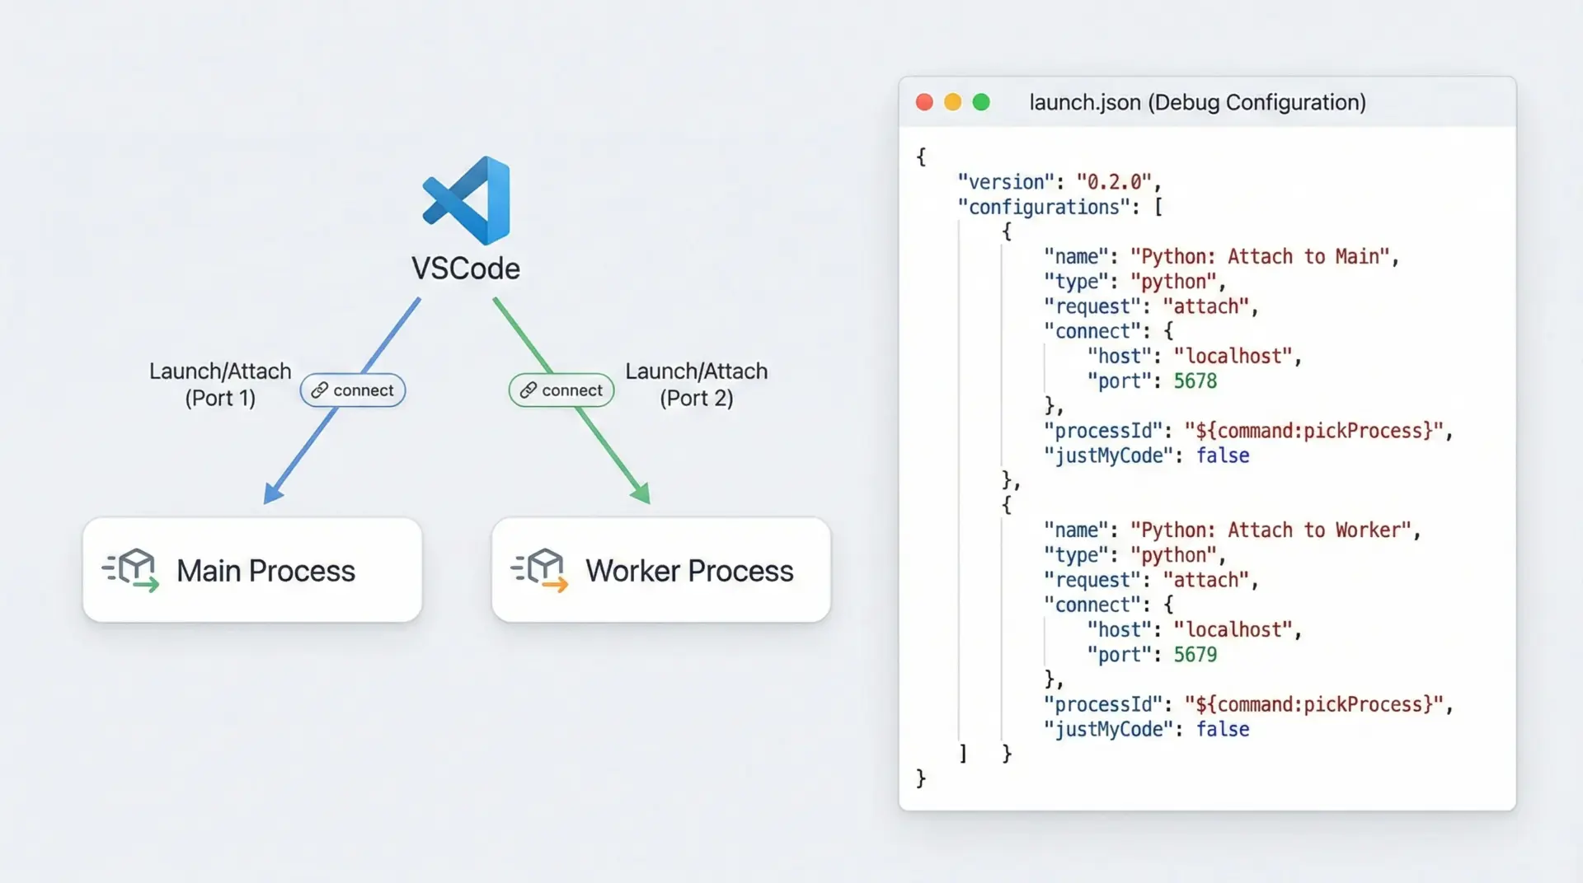The image size is (1583, 883).
Task: Click the VSCode logo icon
Action: tap(467, 200)
